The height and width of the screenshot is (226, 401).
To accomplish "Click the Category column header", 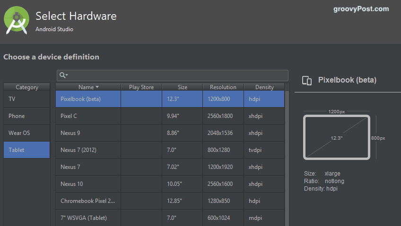I will [26, 87].
